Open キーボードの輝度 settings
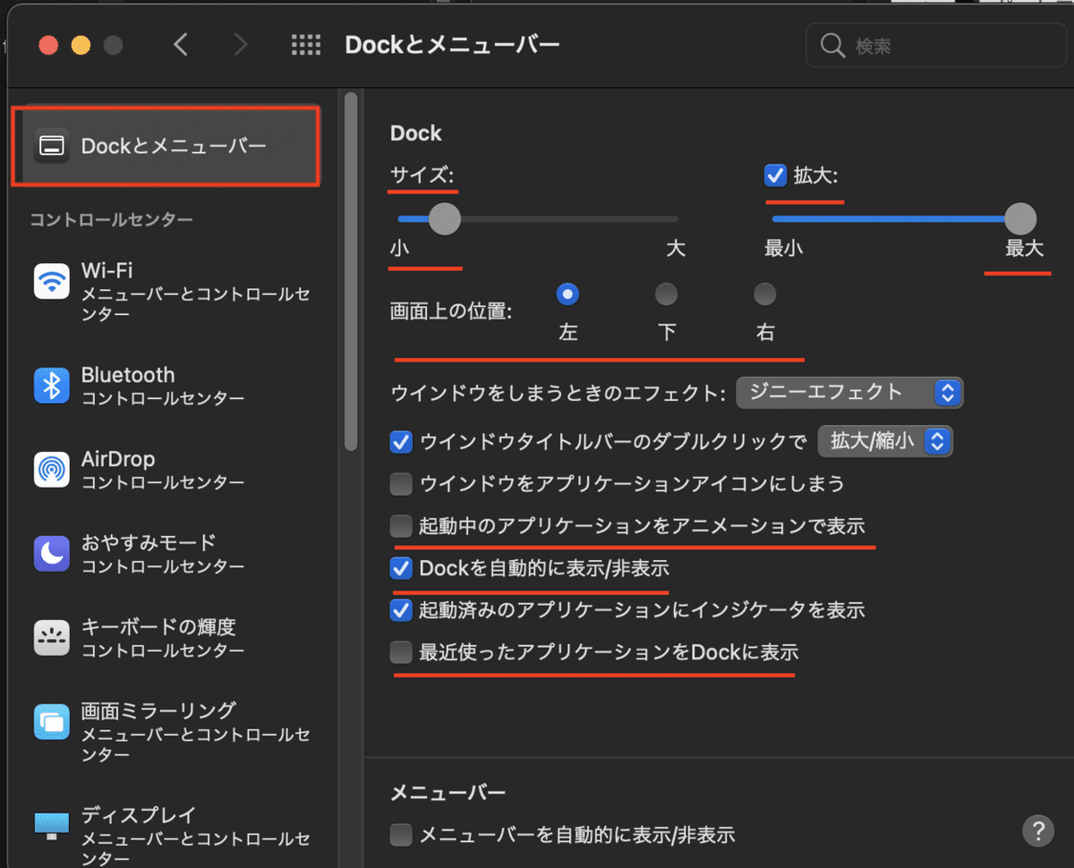 [x=51, y=637]
